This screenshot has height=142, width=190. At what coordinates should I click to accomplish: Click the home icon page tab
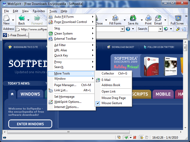(x=12, y=94)
